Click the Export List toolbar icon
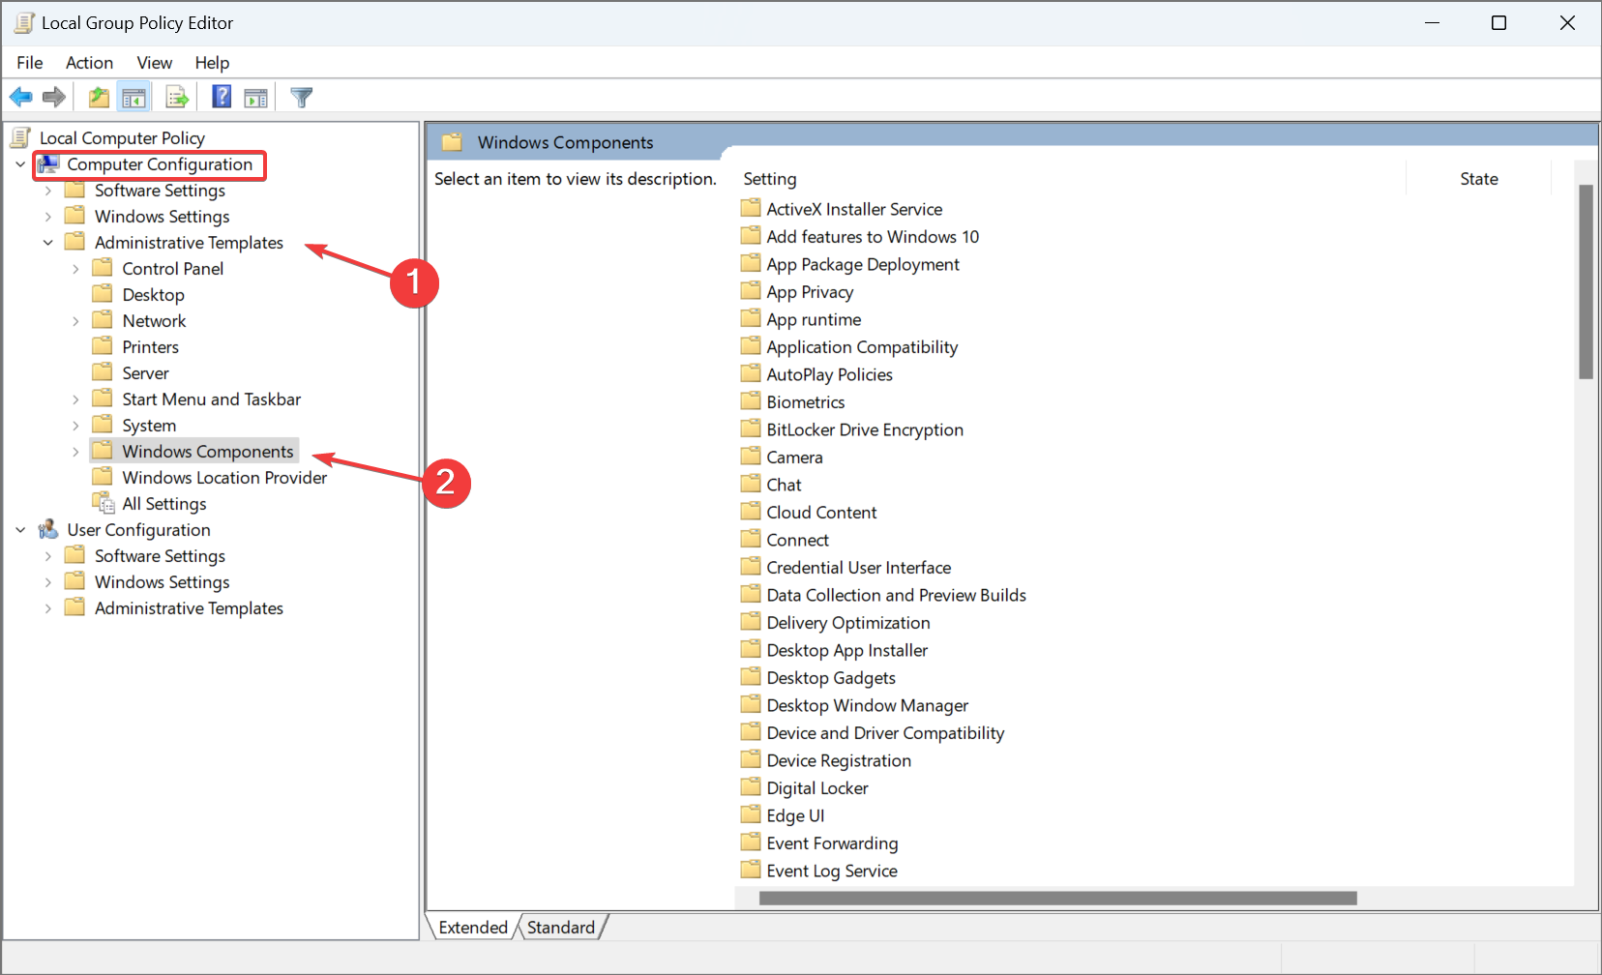The width and height of the screenshot is (1602, 975). pos(177,97)
